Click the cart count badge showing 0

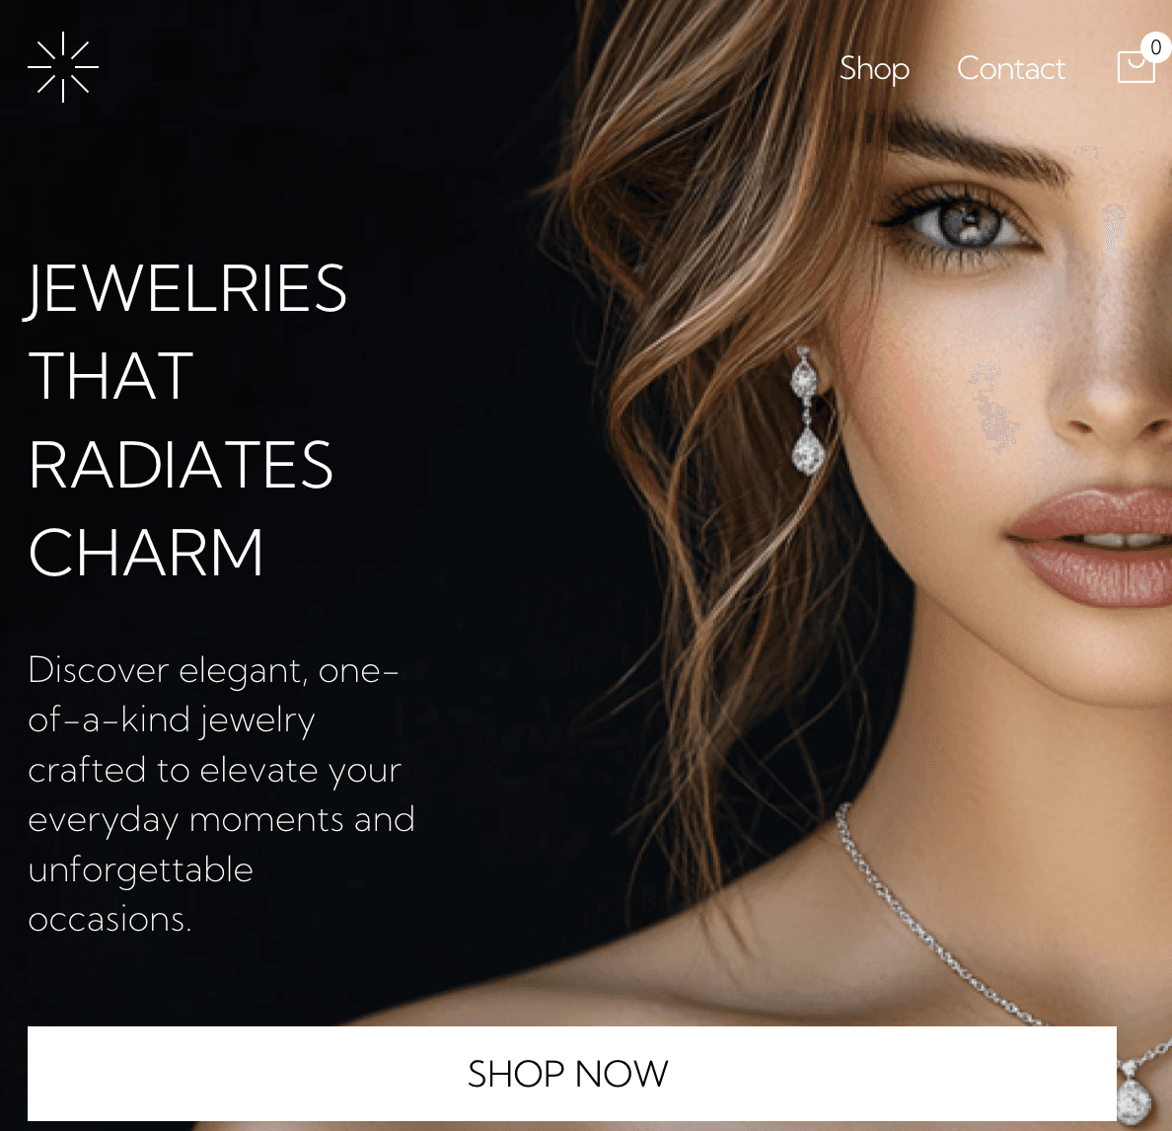click(x=1155, y=47)
